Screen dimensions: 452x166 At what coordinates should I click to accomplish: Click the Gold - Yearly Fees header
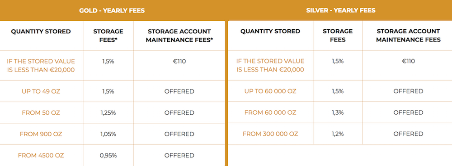(112, 11)
